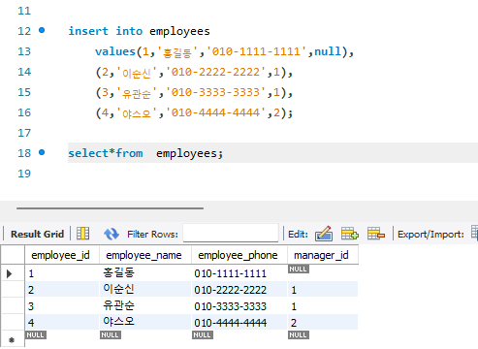Click the Edit: label in results toolbar
478x349 pixels.
[298, 234]
